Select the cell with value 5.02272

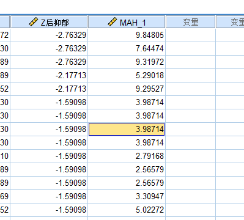[127, 210]
